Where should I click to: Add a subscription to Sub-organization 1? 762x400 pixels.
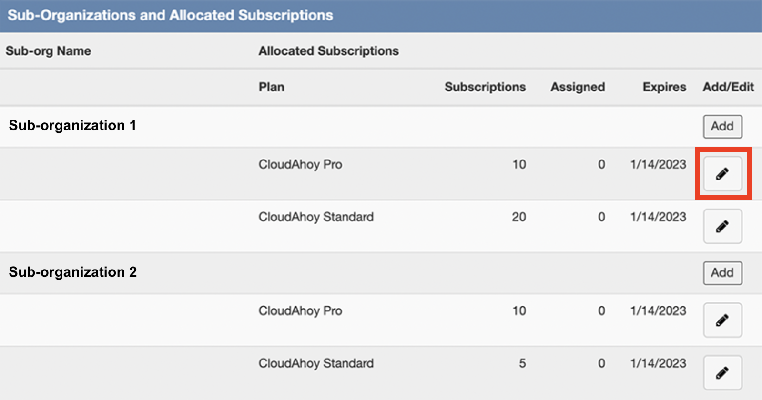pyautogui.click(x=722, y=126)
